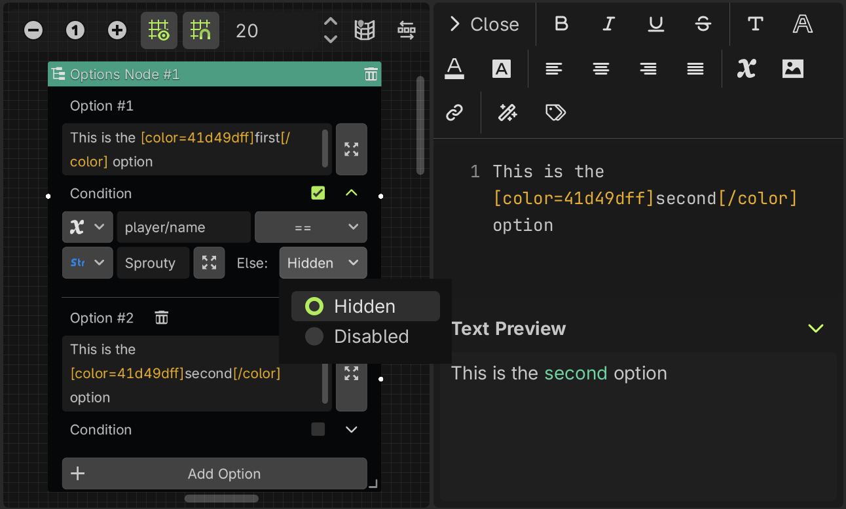The width and height of the screenshot is (846, 509).
Task: Enable Option #1 condition checkbox
Action: (x=318, y=193)
